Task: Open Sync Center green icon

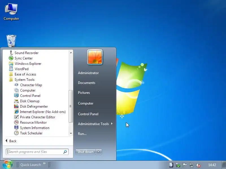Action: point(11,58)
